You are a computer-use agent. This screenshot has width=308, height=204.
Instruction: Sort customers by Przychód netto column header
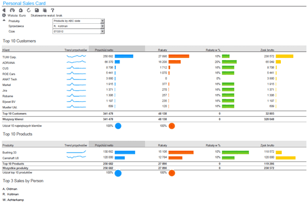[x=104, y=50]
